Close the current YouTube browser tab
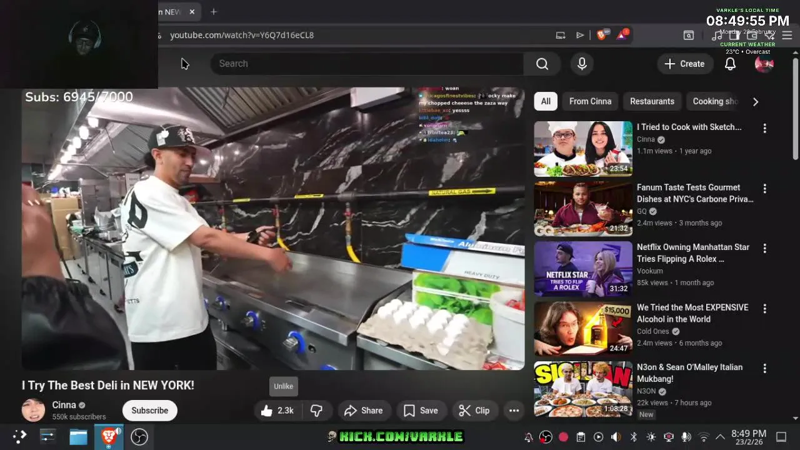 pyautogui.click(x=192, y=12)
